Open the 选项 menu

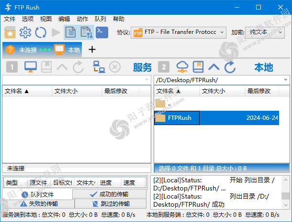28,19
